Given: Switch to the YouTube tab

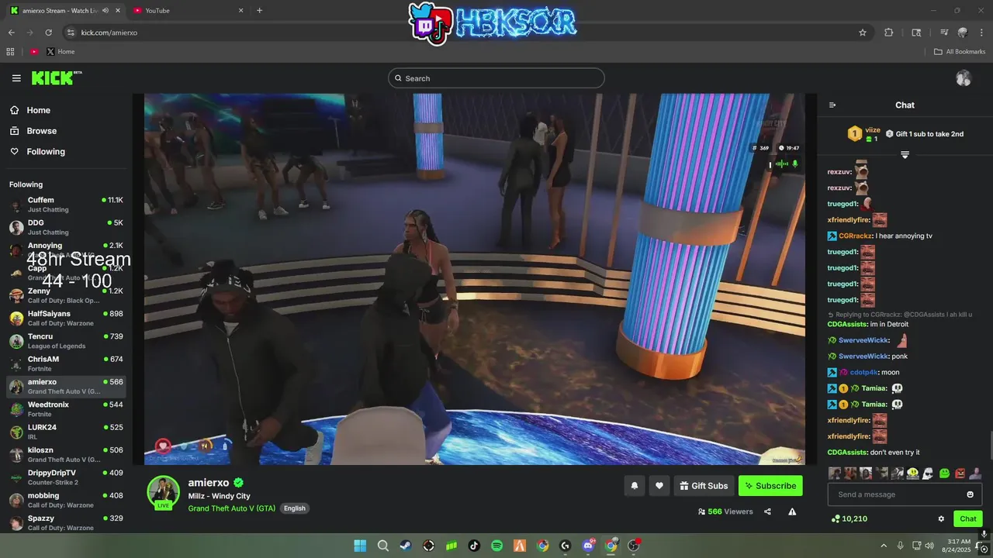Looking at the screenshot, I should click(x=187, y=11).
